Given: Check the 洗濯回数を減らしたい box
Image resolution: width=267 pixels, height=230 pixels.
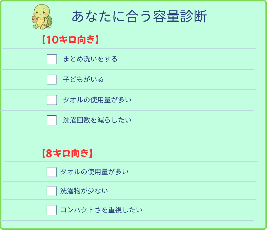Looking at the screenshot, I should [52, 120].
